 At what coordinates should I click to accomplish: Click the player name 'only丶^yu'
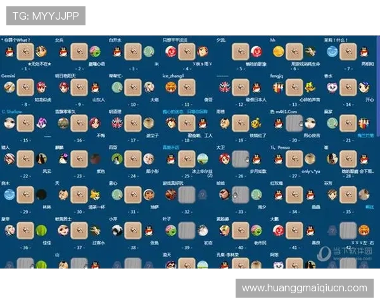[x=311, y=172]
